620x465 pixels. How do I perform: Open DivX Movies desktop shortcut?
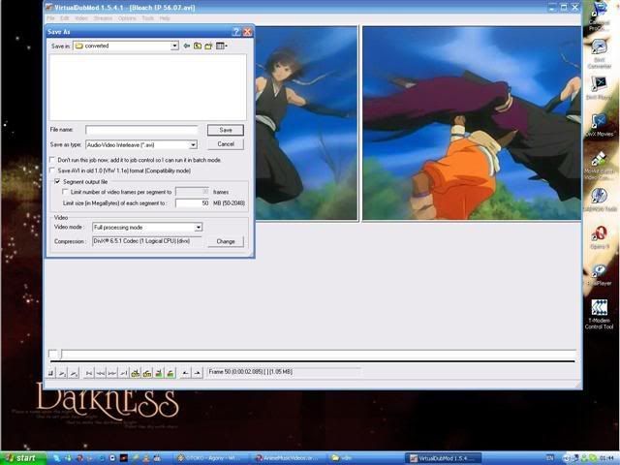[600, 124]
